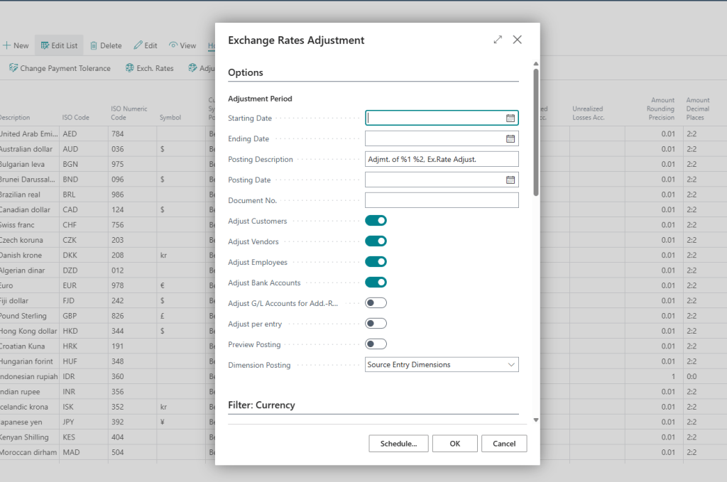Image resolution: width=727 pixels, height=482 pixels.
Task: Click the New plus icon
Action: [x=6, y=45]
